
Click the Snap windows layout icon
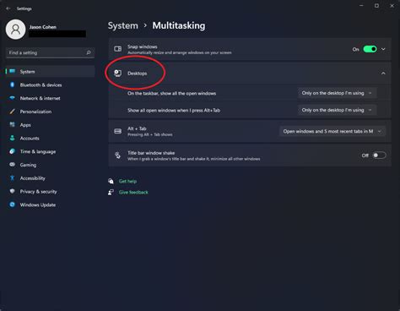(118, 49)
